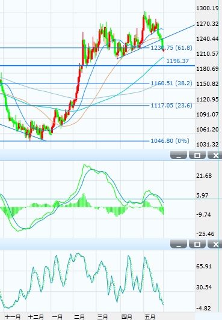This screenshot has width=222, height=320.
Task: Click the 1091.07 price axis value
Action: [x=208, y=114]
